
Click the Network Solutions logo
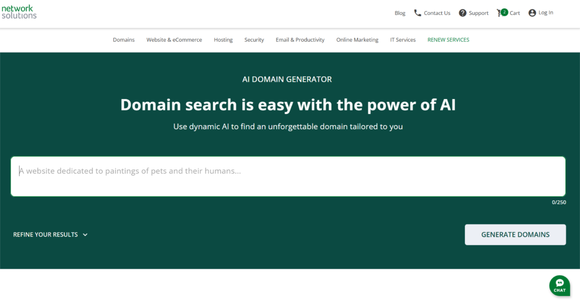point(19,12)
